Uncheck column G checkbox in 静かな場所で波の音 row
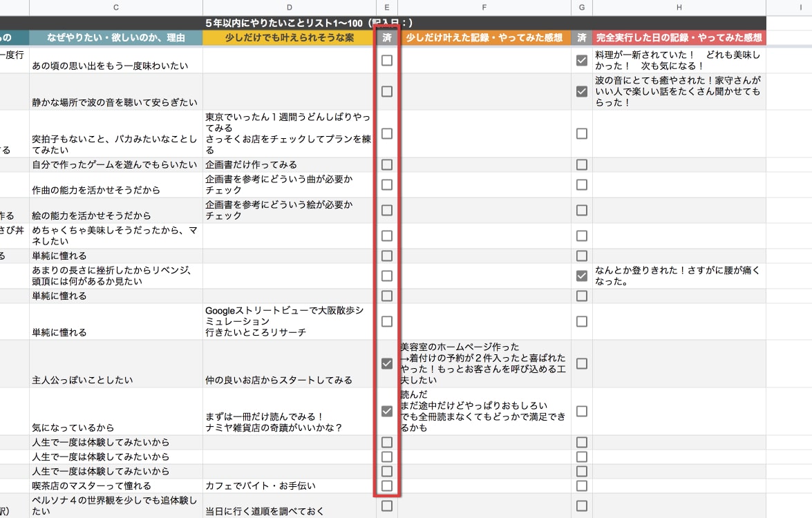This screenshot has width=812, height=518. coord(582,91)
